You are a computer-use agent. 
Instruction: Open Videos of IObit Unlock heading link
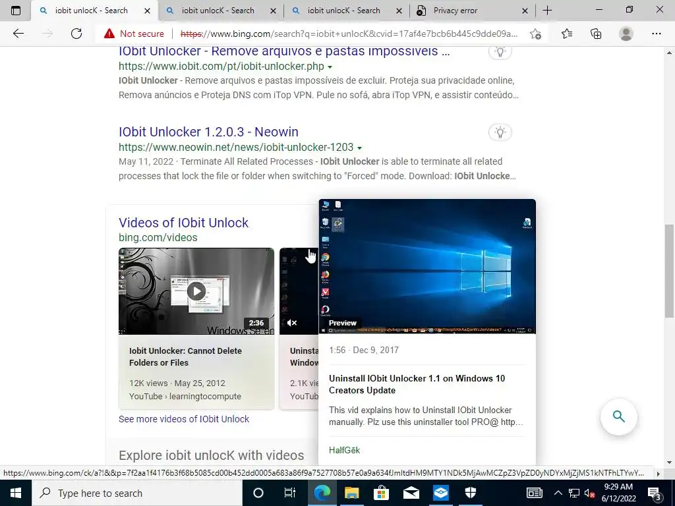pos(183,223)
